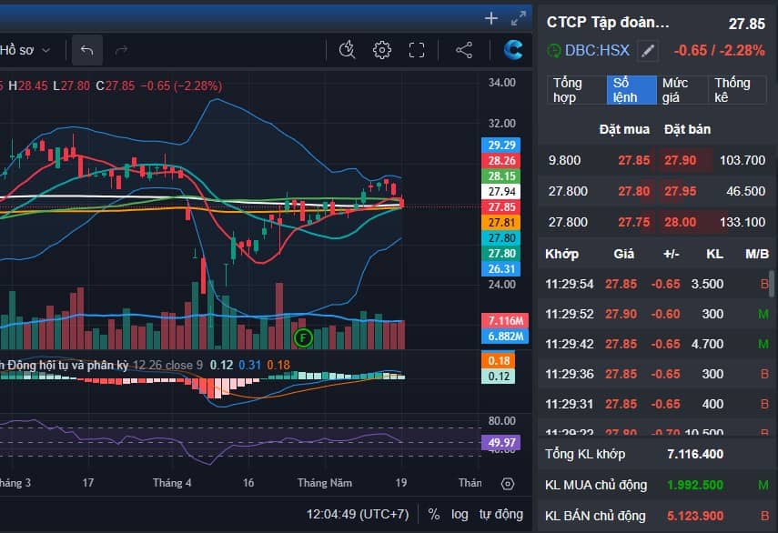Click the DBC:HSX symbol link
The image size is (778, 533).
pyautogui.click(x=597, y=51)
